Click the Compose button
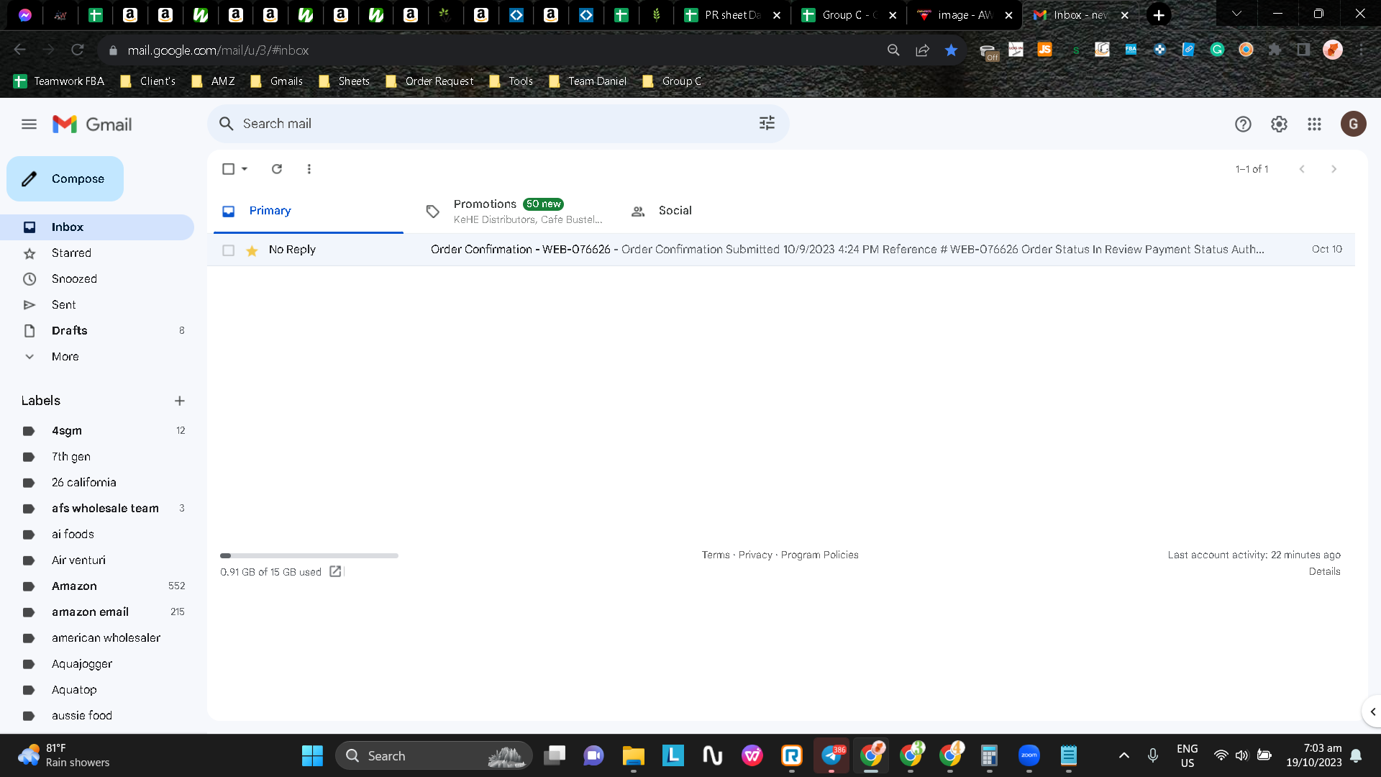The width and height of the screenshot is (1381, 777). coord(65,178)
